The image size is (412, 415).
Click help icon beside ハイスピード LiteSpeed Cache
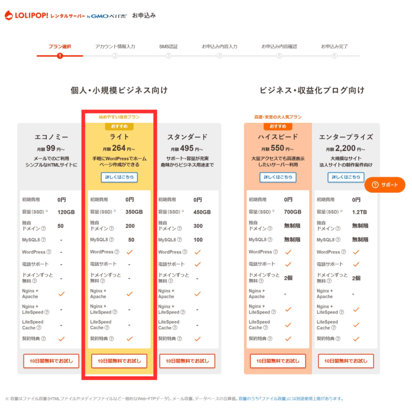pos(266,327)
